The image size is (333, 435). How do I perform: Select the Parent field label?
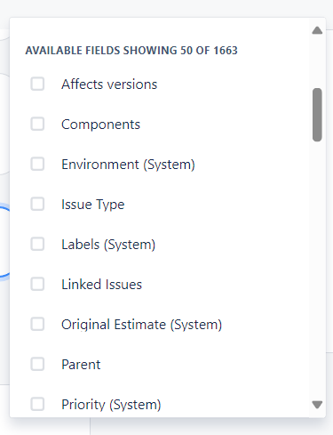81,365
